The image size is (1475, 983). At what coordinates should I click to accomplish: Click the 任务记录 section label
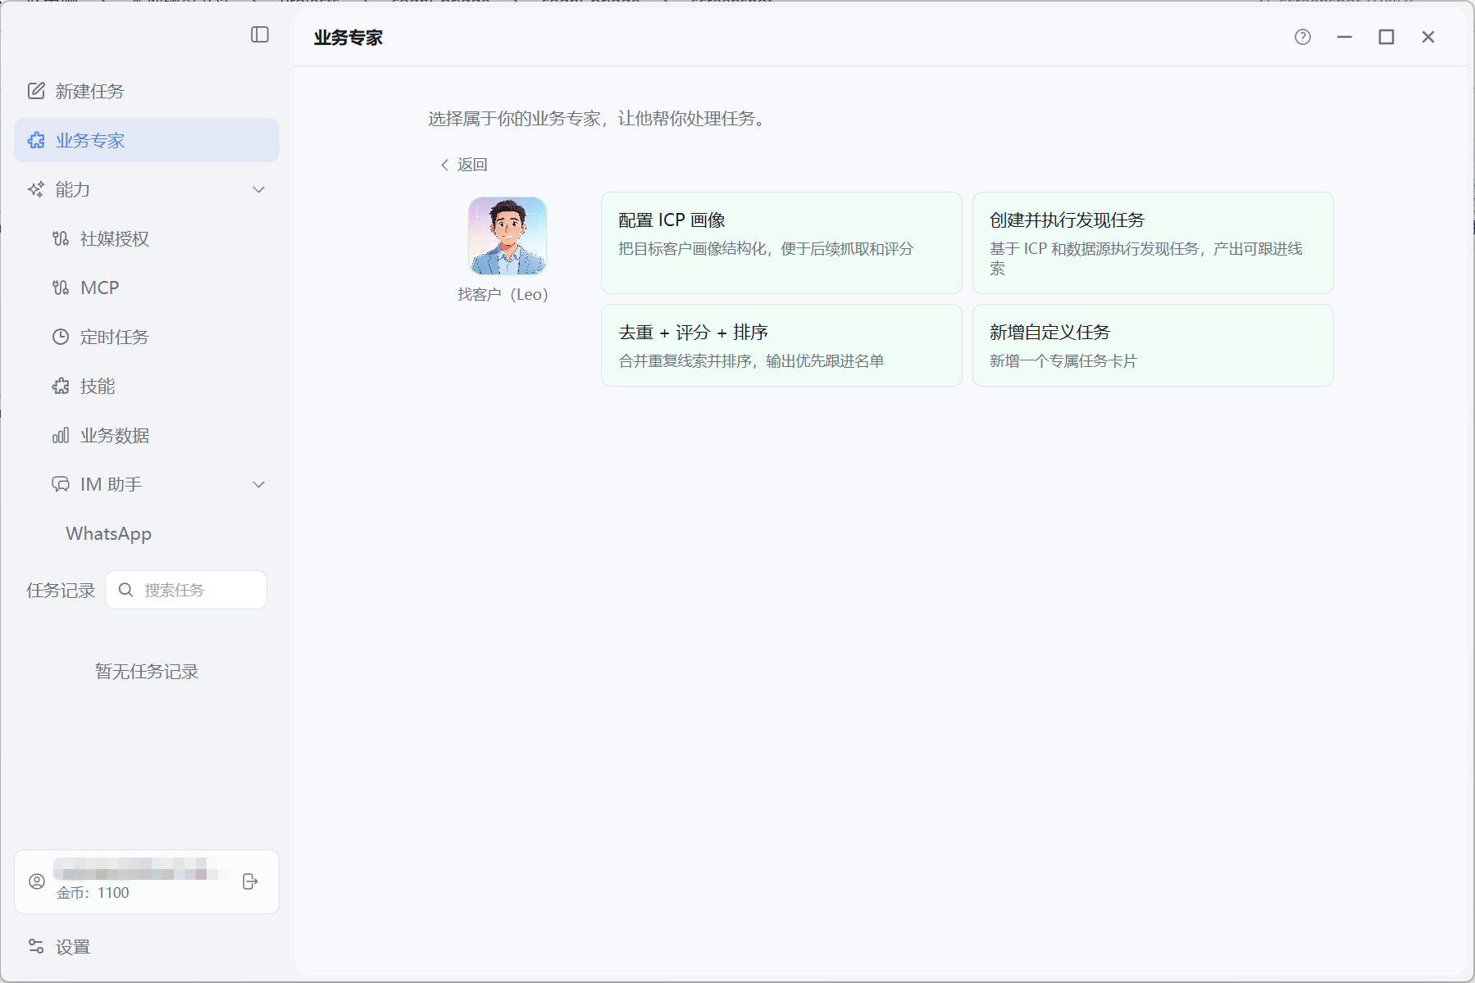point(61,590)
